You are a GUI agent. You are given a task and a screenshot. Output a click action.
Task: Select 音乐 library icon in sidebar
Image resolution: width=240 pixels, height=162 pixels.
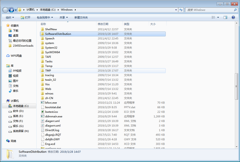(10, 91)
